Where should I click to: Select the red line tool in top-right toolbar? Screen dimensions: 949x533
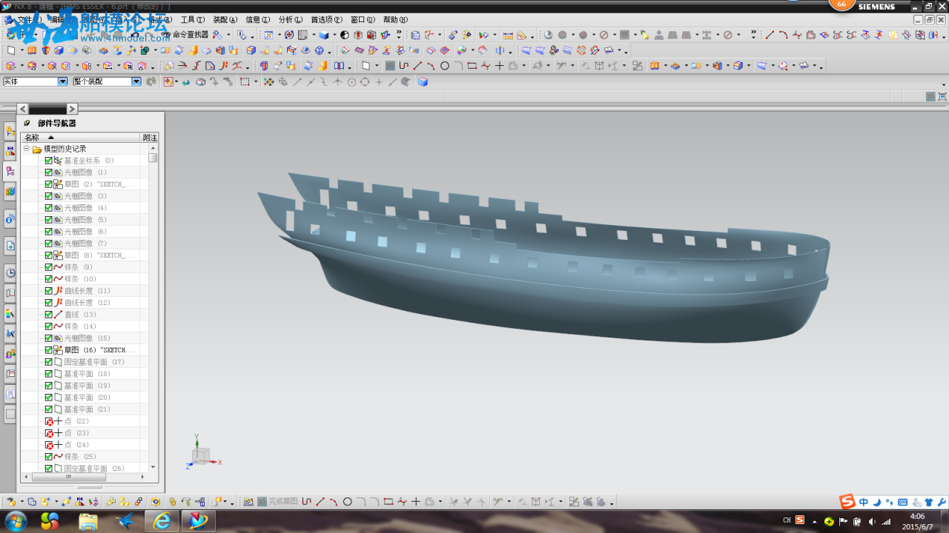click(x=770, y=35)
